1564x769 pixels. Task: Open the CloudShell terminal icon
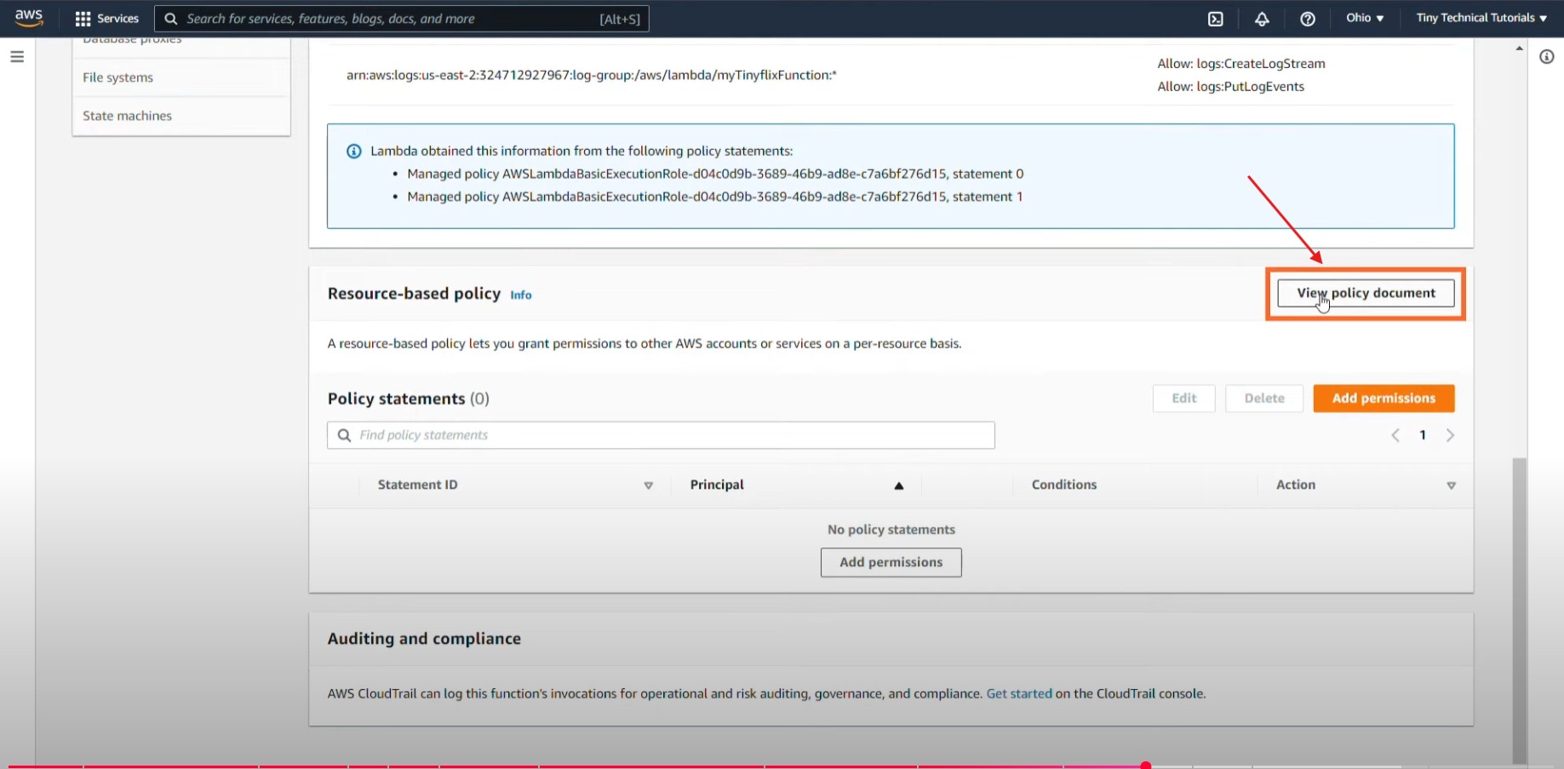(1215, 19)
